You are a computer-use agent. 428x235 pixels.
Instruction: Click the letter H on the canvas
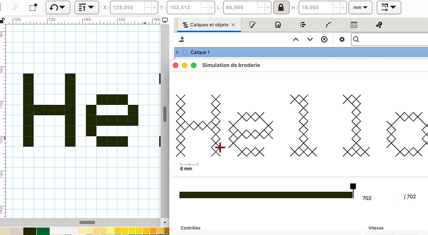tap(49, 110)
